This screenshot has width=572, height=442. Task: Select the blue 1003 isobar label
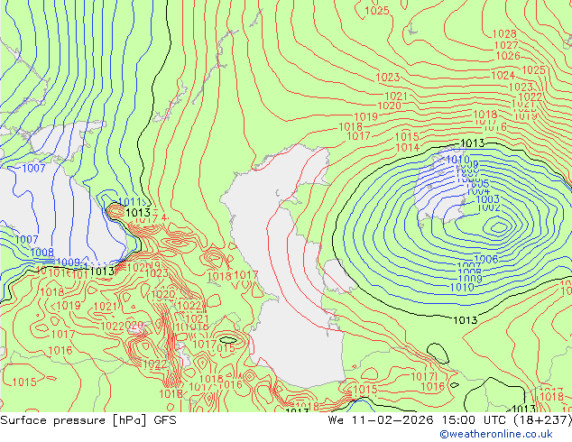pos(488,199)
